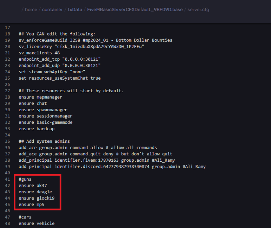Click the server.cfg breadcrumb file name
This screenshot has width=271, height=228.
pos(198,10)
